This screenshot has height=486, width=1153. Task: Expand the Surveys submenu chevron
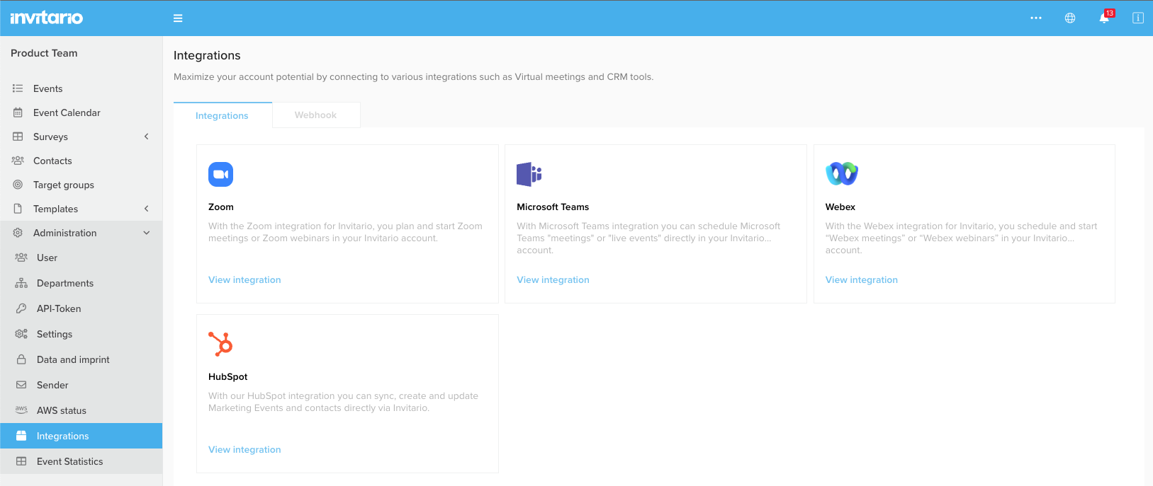(x=147, y=137)
